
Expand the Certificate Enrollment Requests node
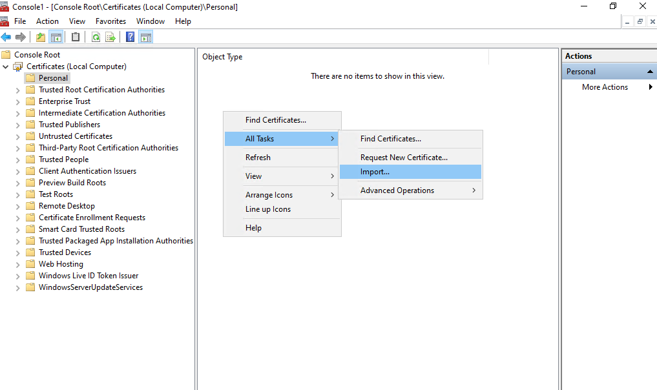click(17, 218)
